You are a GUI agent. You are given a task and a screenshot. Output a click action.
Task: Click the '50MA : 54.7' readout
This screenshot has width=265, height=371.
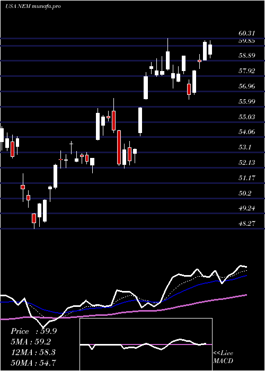tap(33, 363)
